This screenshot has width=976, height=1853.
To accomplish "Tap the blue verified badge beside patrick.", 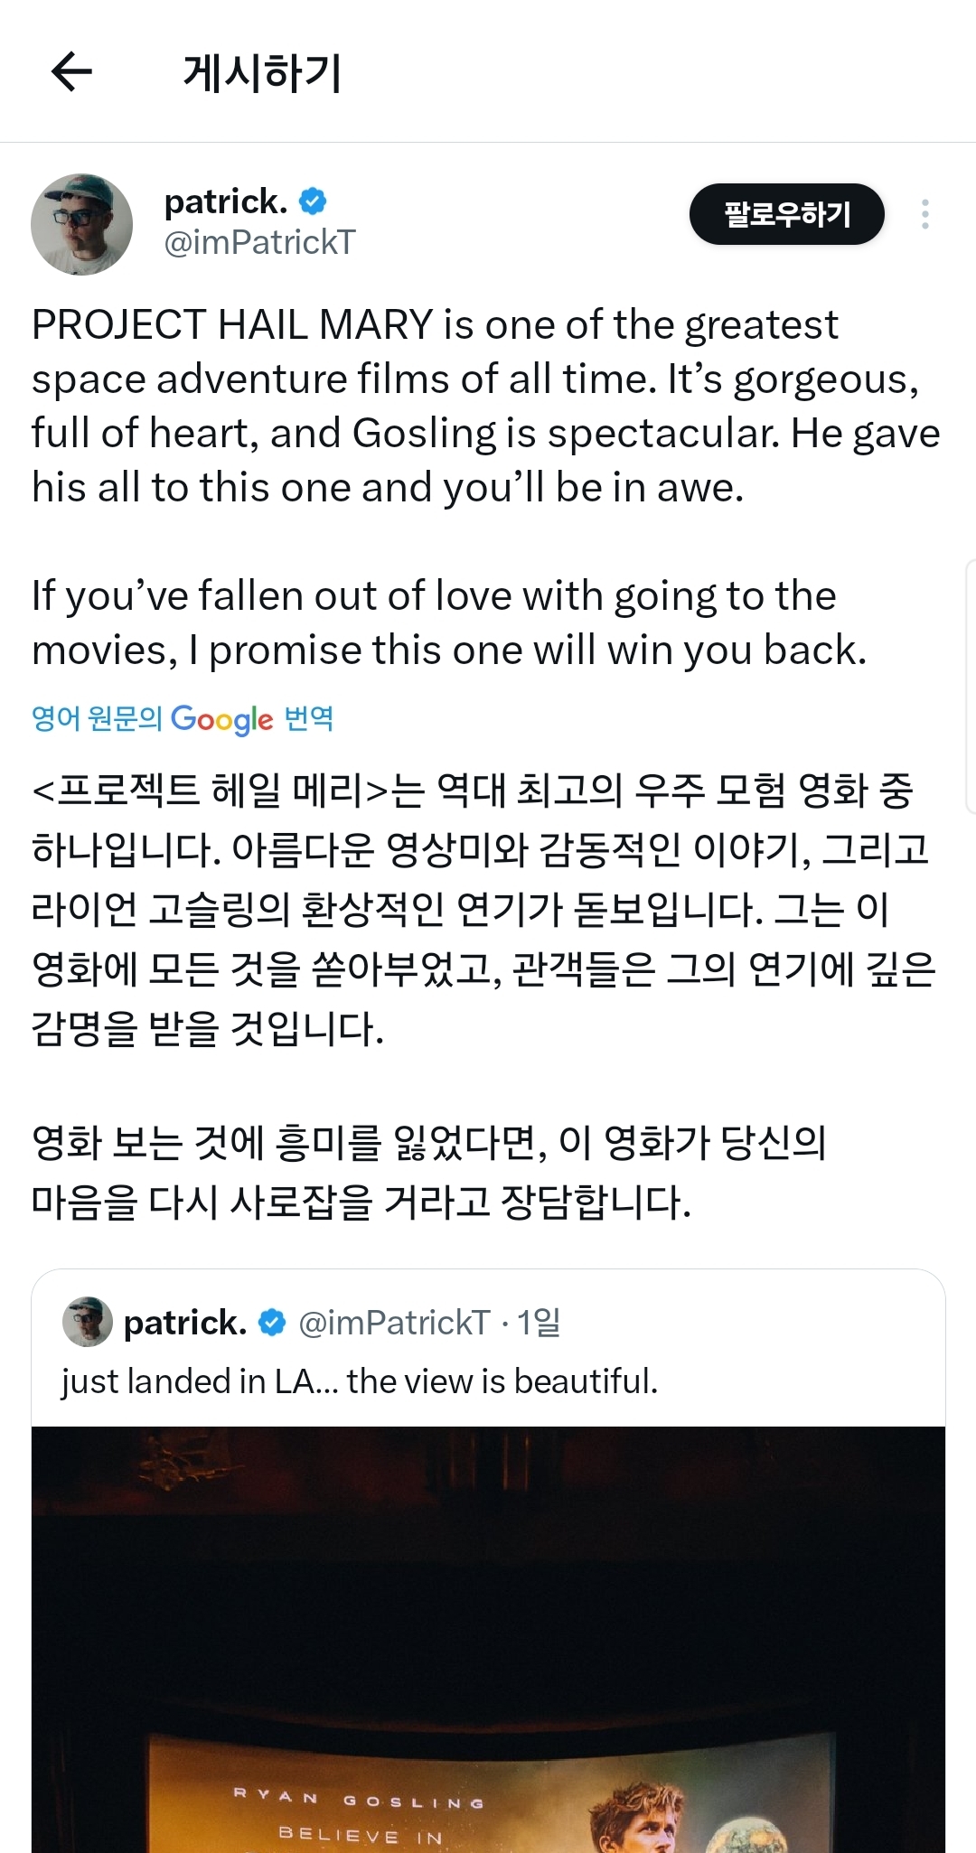I will tap(313, 201).
